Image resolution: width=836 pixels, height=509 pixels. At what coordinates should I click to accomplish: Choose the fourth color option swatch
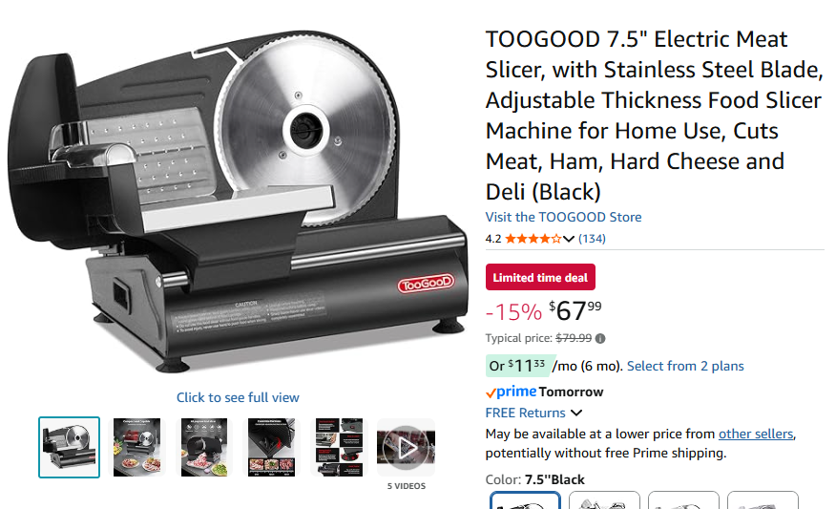763,500
